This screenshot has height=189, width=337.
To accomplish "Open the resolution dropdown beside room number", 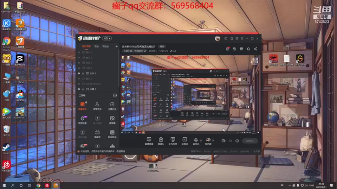I will pyautogui.click(x=153, y=51).
